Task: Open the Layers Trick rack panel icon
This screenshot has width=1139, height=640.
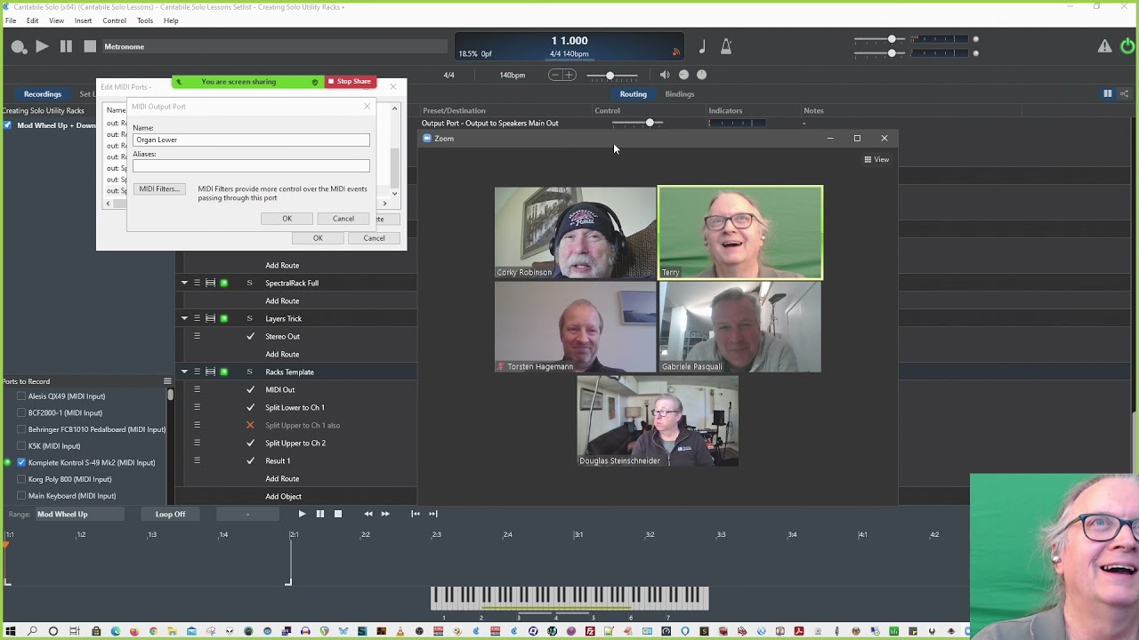Action: coord(210,318)
